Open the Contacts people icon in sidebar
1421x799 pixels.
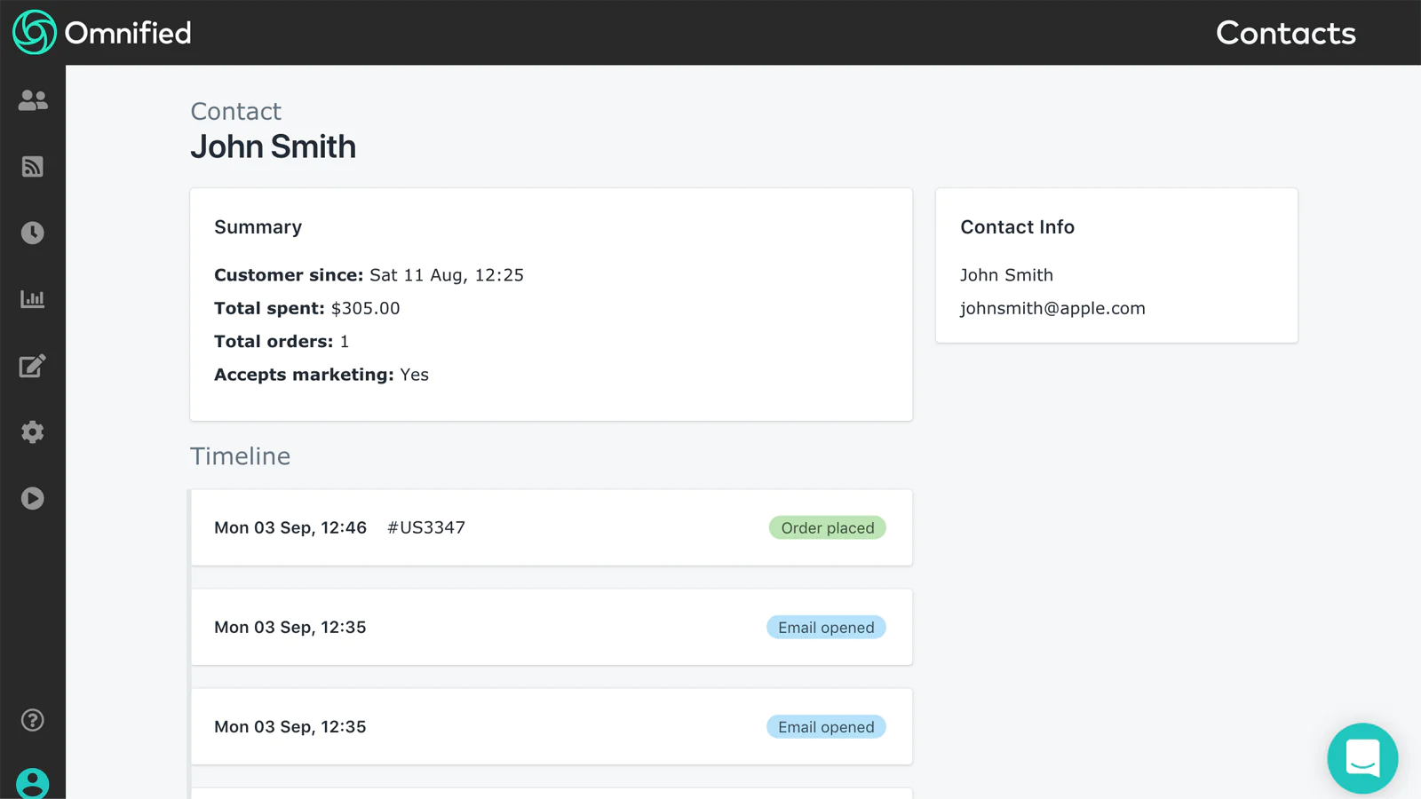click(33, 100)
